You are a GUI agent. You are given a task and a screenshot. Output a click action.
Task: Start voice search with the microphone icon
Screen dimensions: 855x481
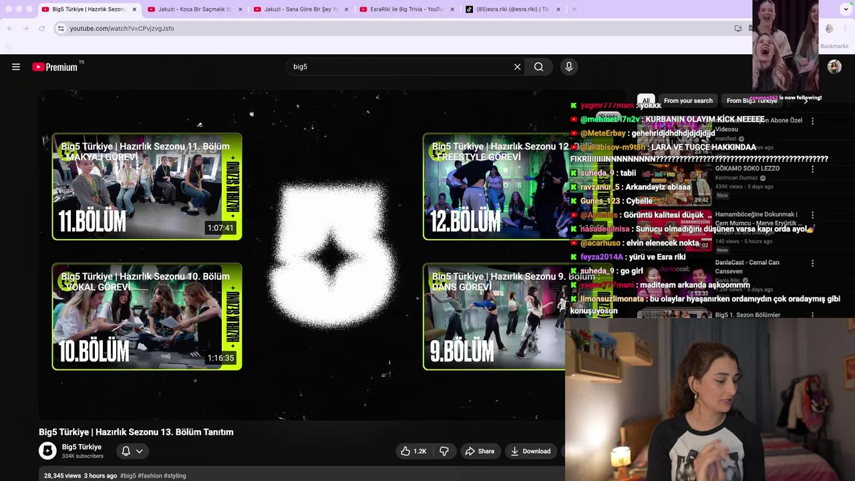click(569, 67)
